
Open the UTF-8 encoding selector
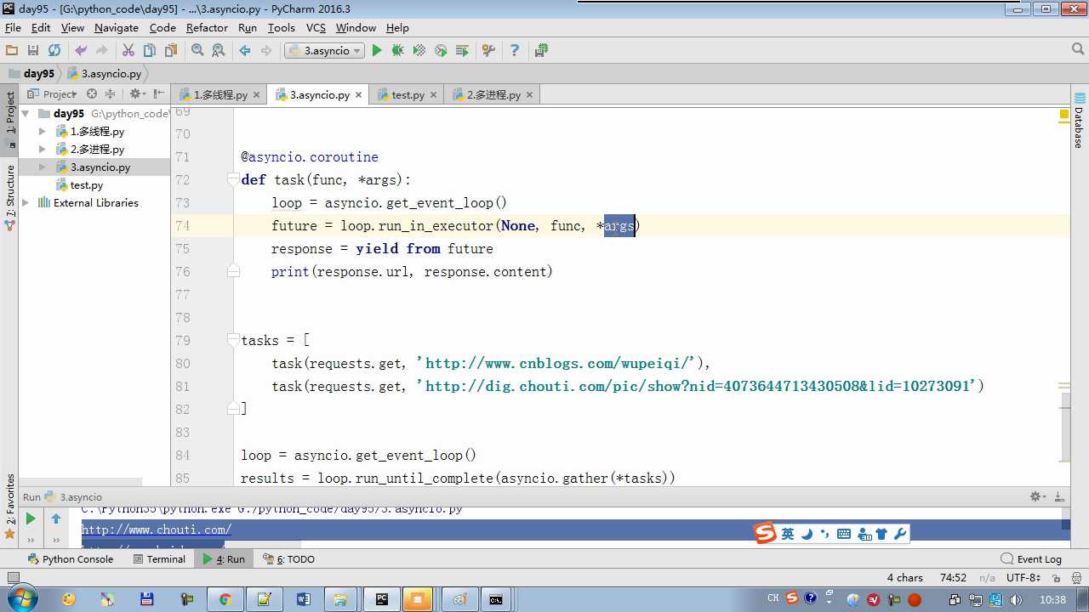(x=1023, y=578)
